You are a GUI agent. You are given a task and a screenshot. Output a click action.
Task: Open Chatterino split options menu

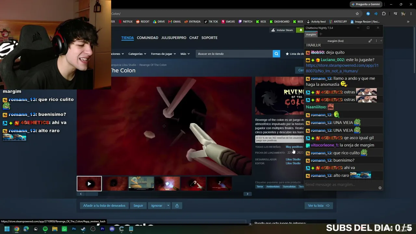tap(376, 41)
